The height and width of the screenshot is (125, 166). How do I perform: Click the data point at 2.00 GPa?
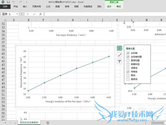(28, 91)
